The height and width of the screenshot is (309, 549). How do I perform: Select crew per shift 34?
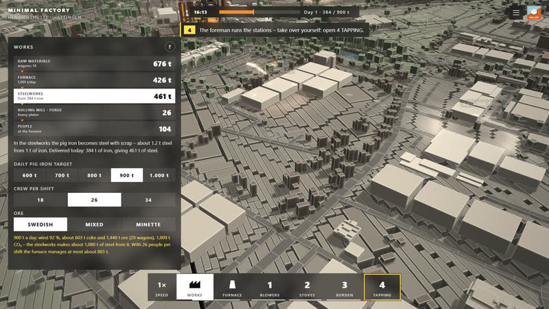pyautogui.click(x=148, y=200)
